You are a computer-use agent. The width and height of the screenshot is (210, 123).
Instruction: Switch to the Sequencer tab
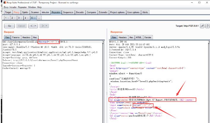click(68, 12)
